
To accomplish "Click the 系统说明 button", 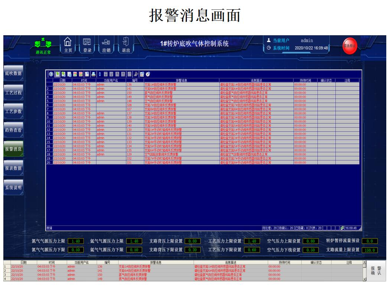I will [13, 187].
